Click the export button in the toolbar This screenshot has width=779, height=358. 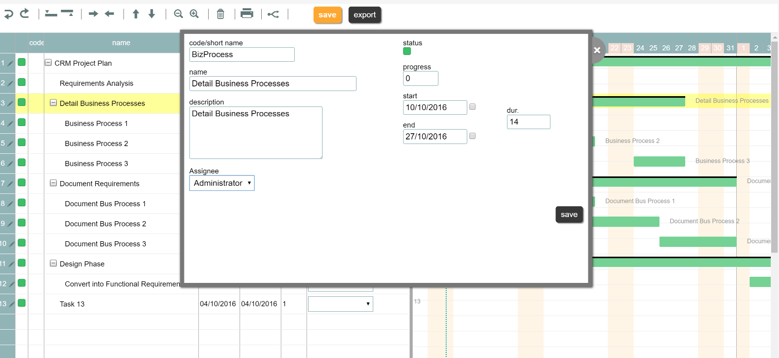tap(365, 15)
